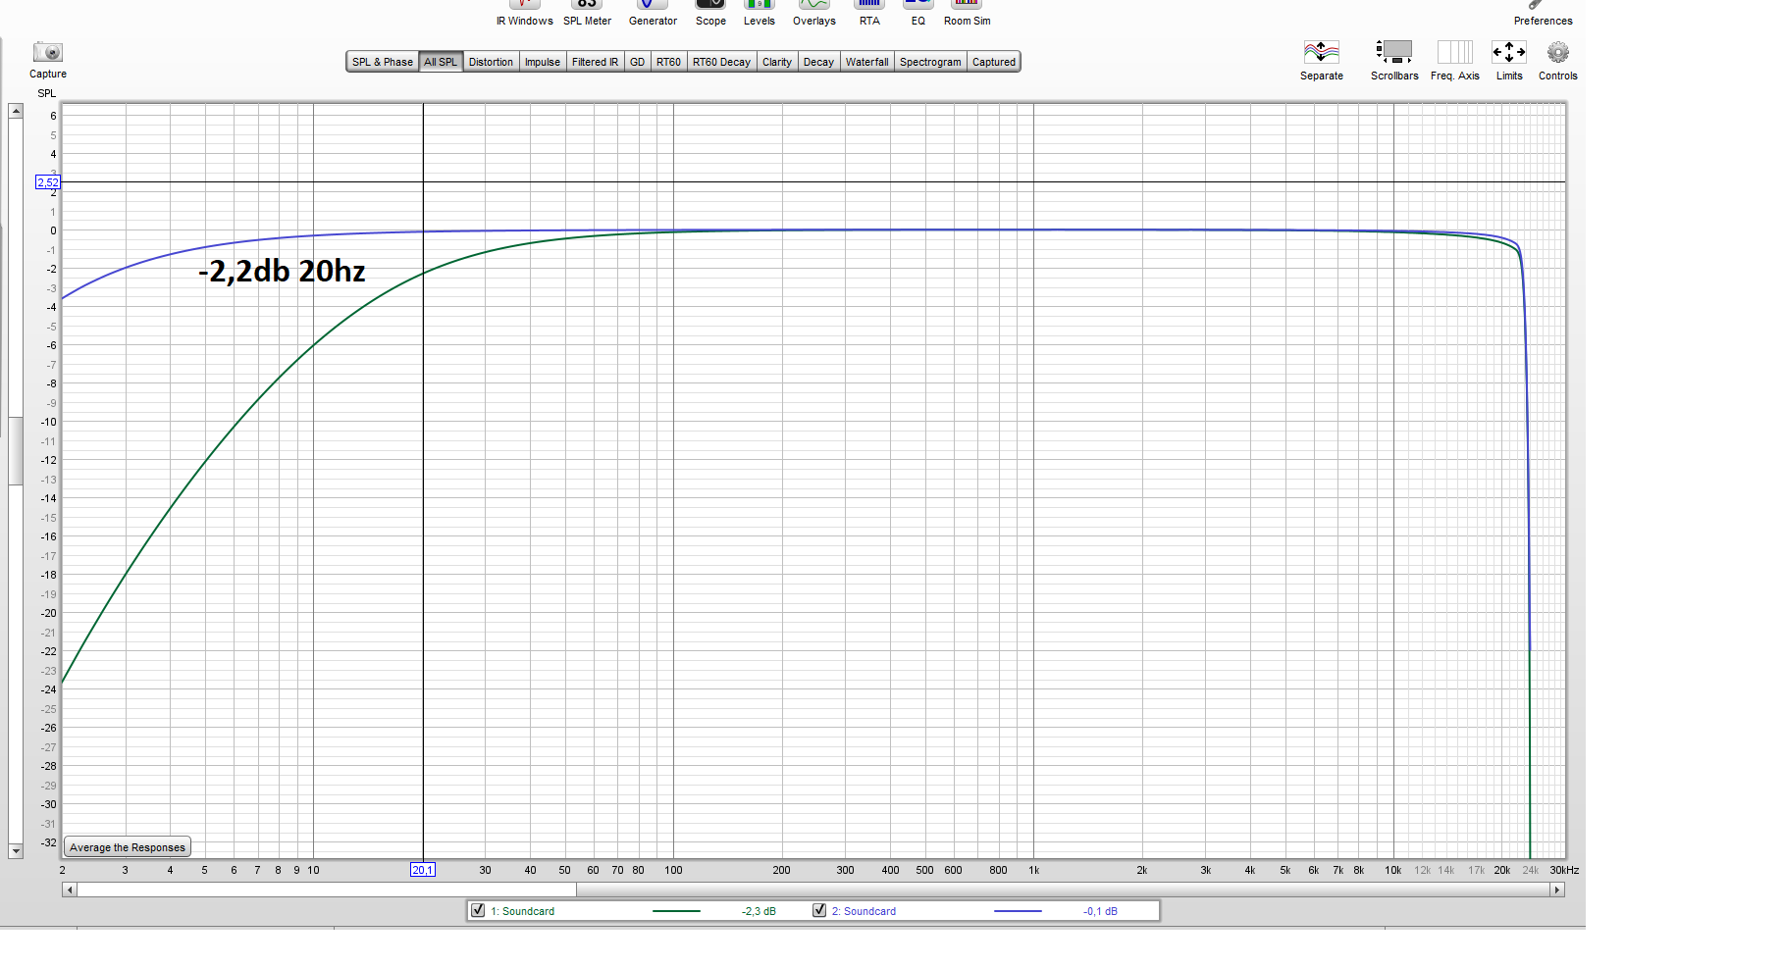1782x967 pixels.
Task: Open the Captured tab
Action: tap(994, 62)
